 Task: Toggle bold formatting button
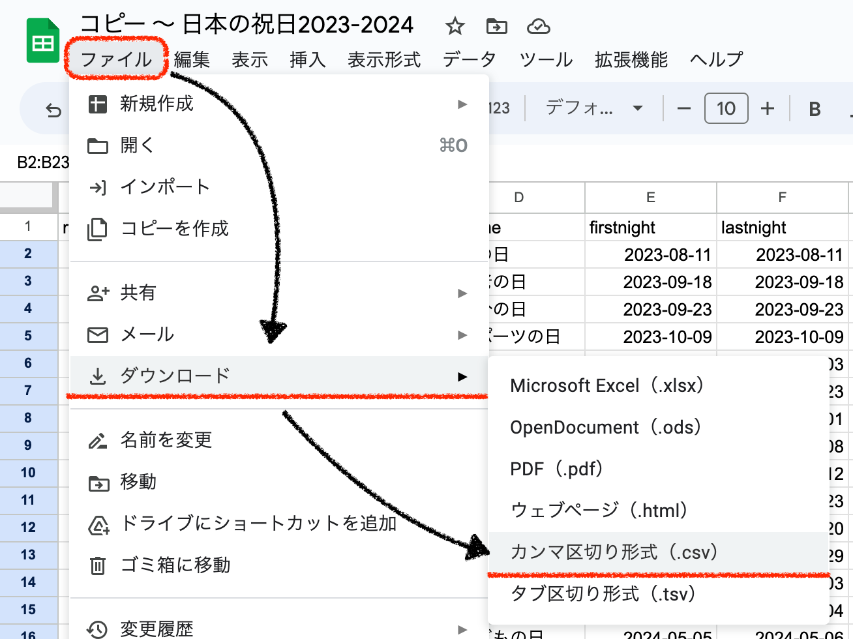pyautogui.click(x=815, y=109)
